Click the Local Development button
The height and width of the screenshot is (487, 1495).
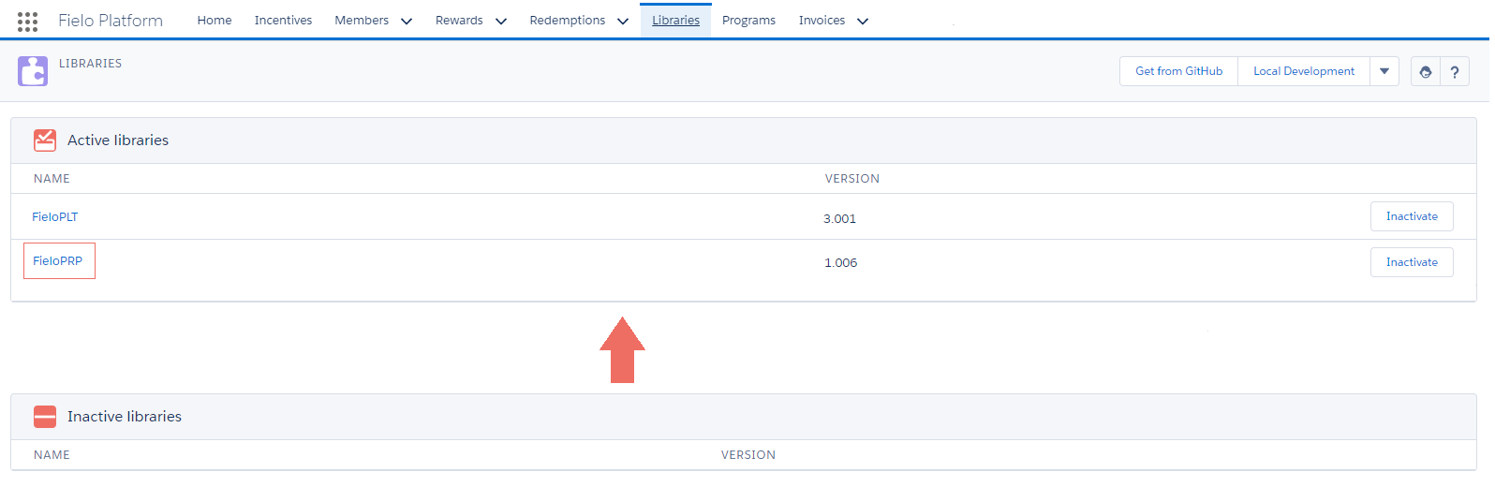pyautogui.click(x=1304, y=71)
